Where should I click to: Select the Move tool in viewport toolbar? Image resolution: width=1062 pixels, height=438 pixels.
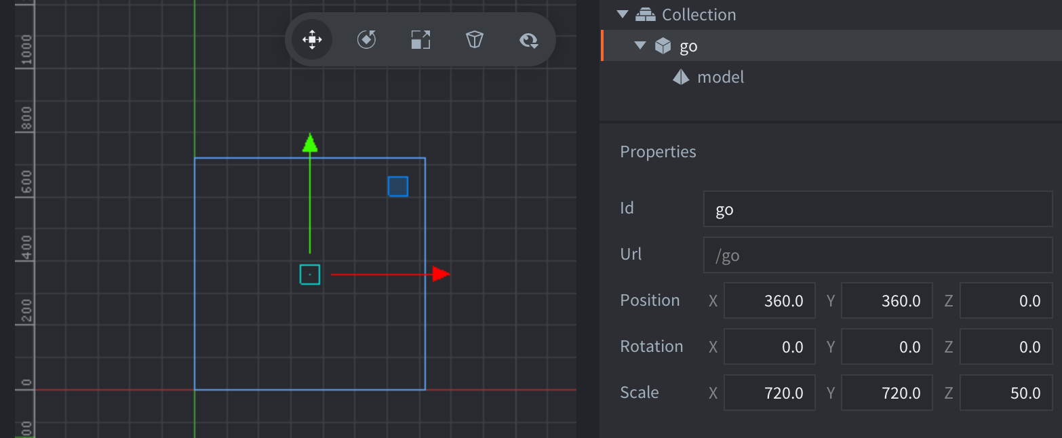point(312,40)
